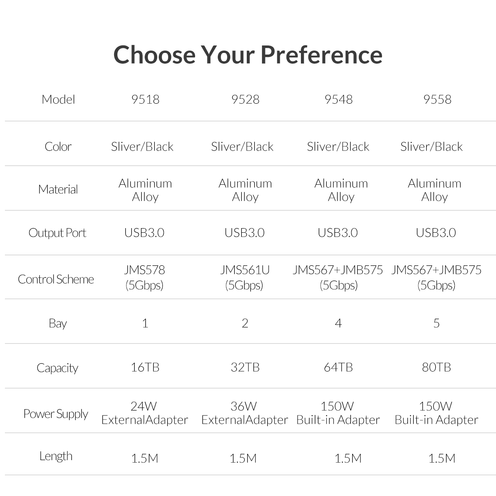Select model 9558 column header
The width and height of the screenshot is (496, 496).
(437, 100)
